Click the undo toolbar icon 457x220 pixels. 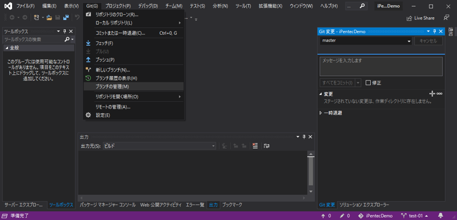click(77, 18)
